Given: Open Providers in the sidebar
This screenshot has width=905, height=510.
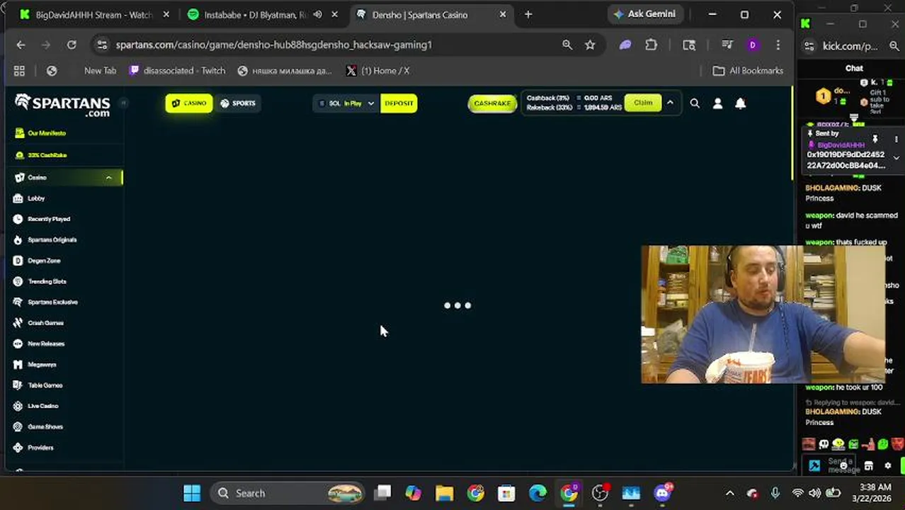Looking at the screenshot, I should point(40,448).
